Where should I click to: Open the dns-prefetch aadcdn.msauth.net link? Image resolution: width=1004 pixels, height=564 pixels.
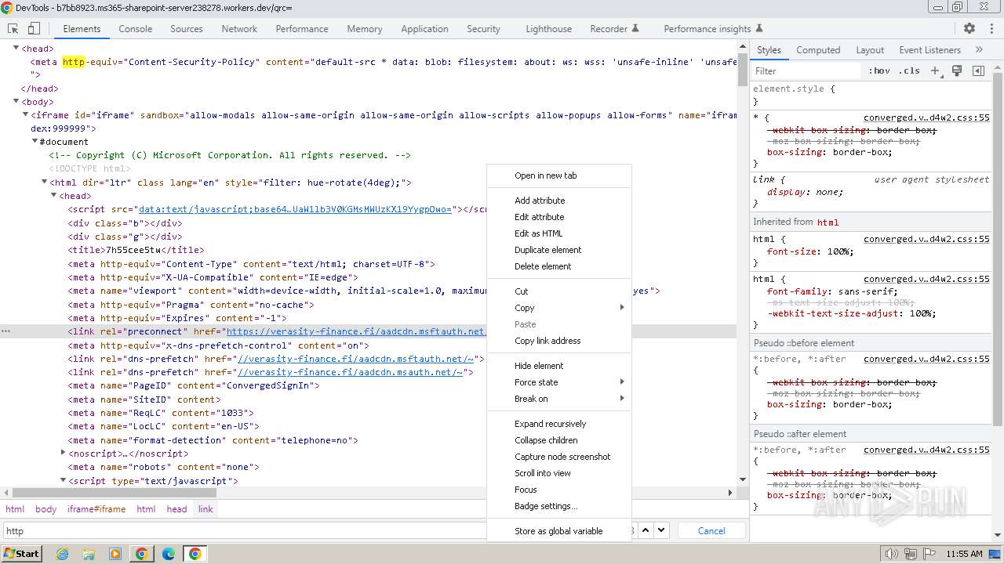tap(350, 372)
